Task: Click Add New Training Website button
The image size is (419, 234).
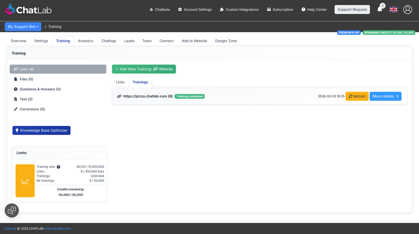Action: click(144, 69)
